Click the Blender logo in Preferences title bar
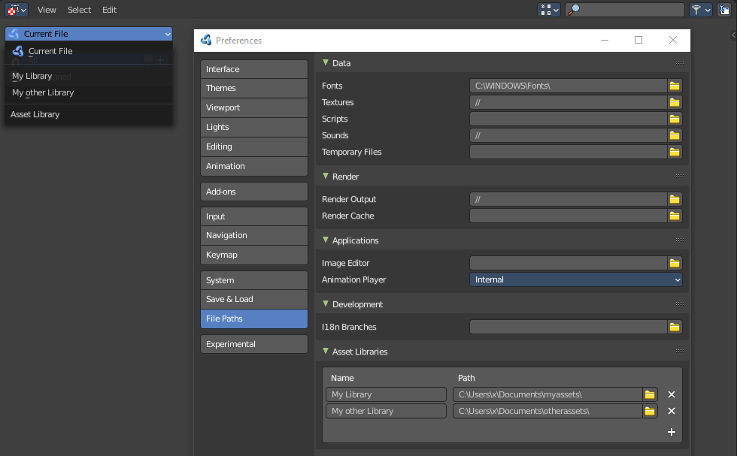 206,40
